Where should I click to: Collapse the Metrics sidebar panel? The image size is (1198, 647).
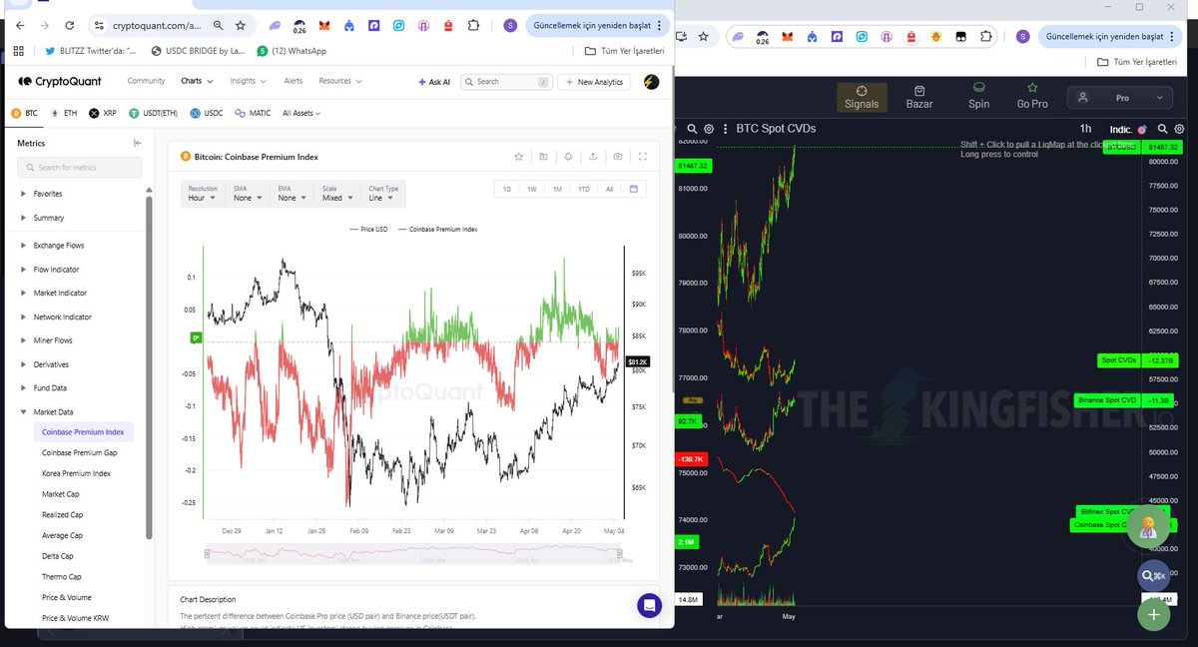[x=138, y=143]
